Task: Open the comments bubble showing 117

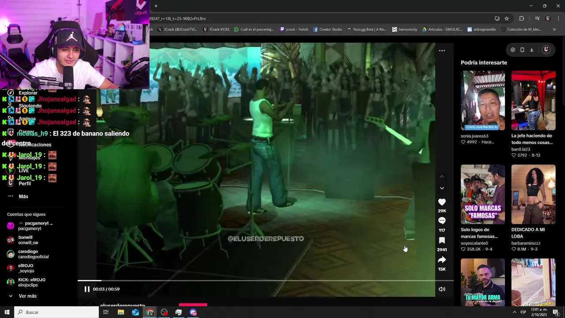Action: (x=442, y=221)
